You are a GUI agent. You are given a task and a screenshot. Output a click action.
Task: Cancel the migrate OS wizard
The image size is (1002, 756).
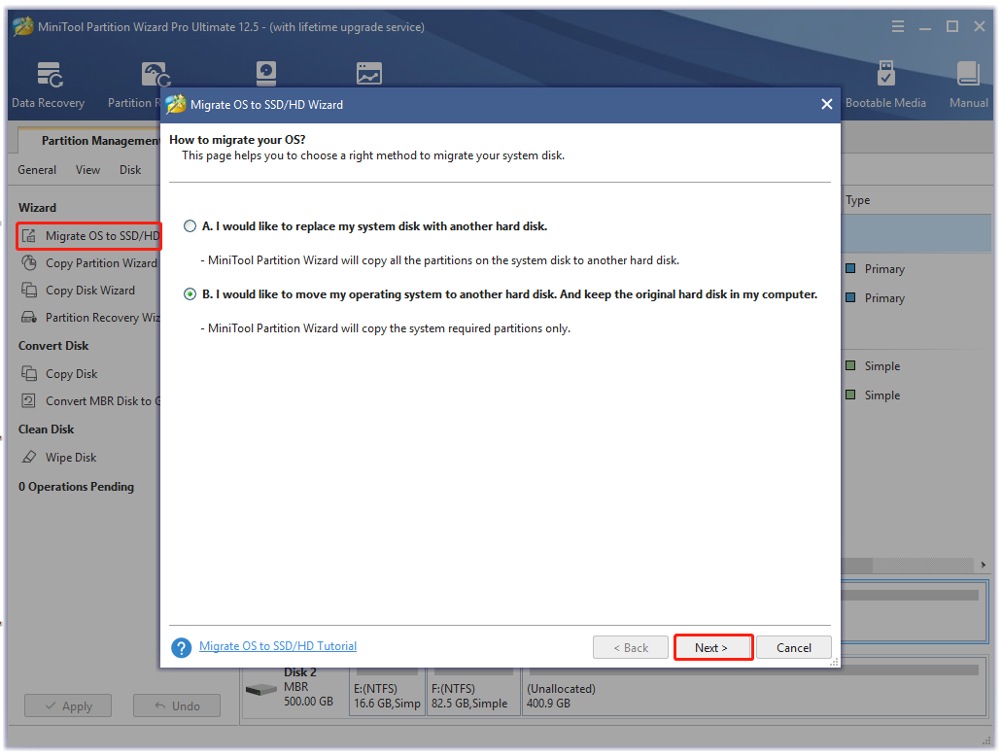pos(793,648)
